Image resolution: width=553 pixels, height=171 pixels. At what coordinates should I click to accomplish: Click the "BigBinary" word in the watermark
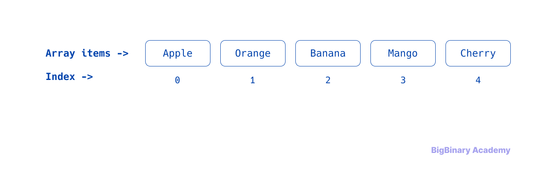coord(450,150)
